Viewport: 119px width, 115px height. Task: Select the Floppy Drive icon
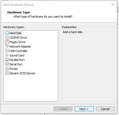tap(7, 42)
